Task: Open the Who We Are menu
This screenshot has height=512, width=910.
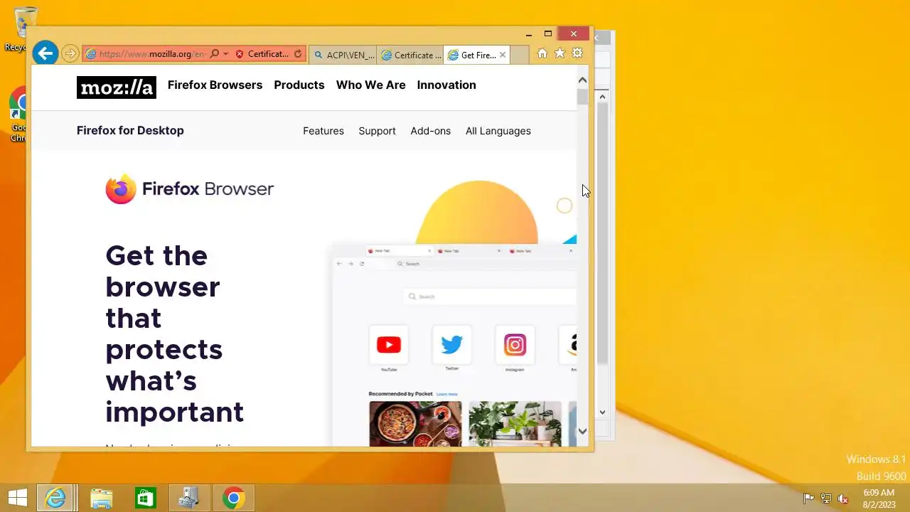Action: [x=371, y=85]
